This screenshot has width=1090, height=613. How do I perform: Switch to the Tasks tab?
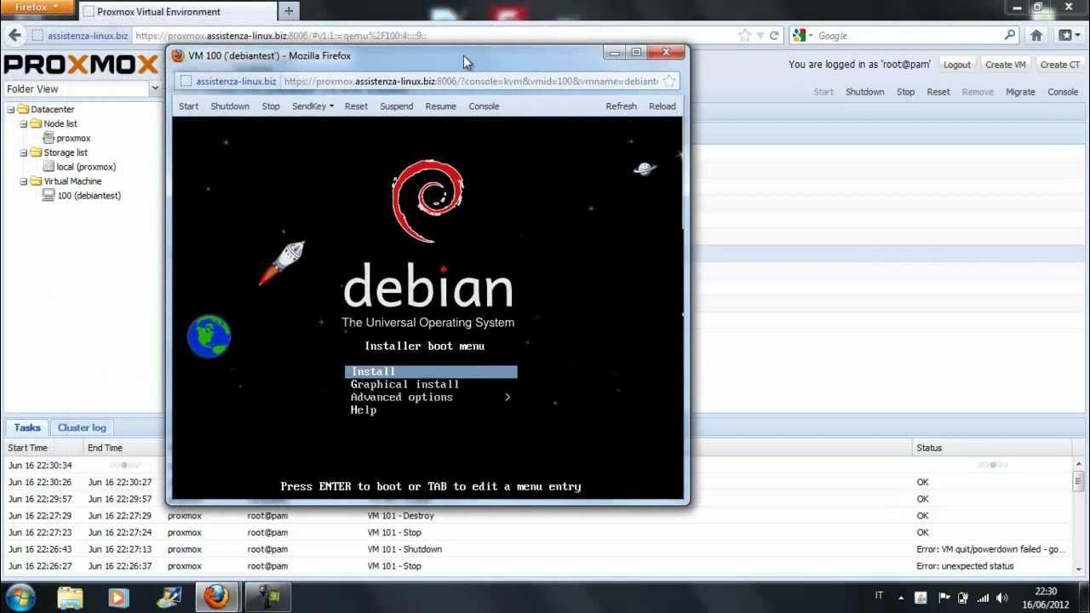(x=27, y=427)
